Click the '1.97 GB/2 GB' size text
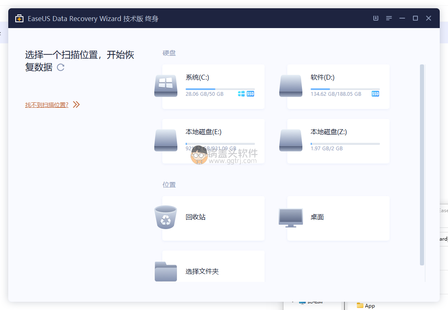 click(x=326, y=149)
